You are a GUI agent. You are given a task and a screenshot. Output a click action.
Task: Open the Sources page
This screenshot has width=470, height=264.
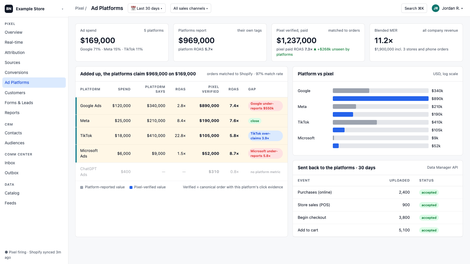coord(34,62)
